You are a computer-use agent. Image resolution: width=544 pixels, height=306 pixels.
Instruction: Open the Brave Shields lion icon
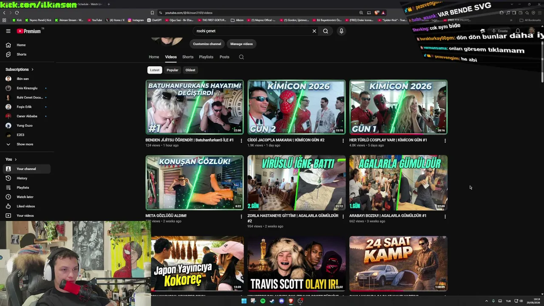click(377, 13)
